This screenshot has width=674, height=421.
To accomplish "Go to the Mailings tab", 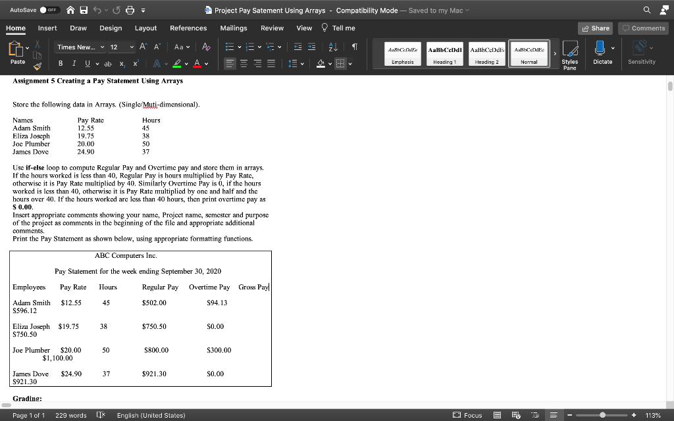I will click(234, 28).
